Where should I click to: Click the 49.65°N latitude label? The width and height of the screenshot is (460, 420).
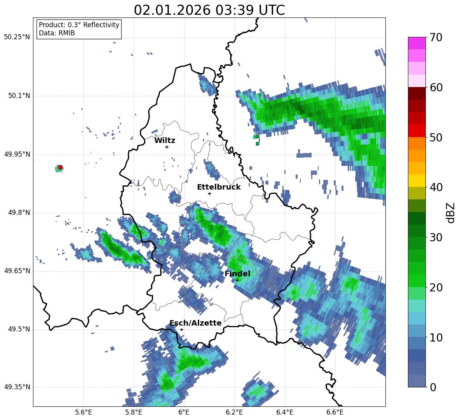click(x=17, y=271)
